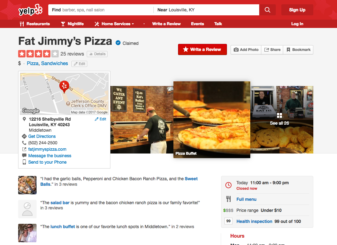The height and width of the screenshot is (245, 337).
Task: Open the We Cater Any Event photo
Action: [x=142, y=120]
